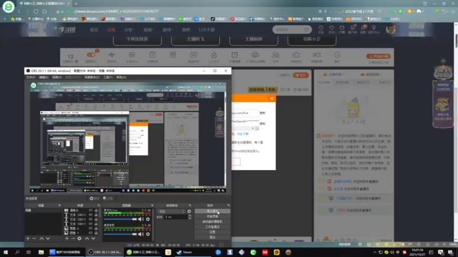The image size is (458, 257).
Task: Toggle lock on camera source
Action: [x=96, y=210]
